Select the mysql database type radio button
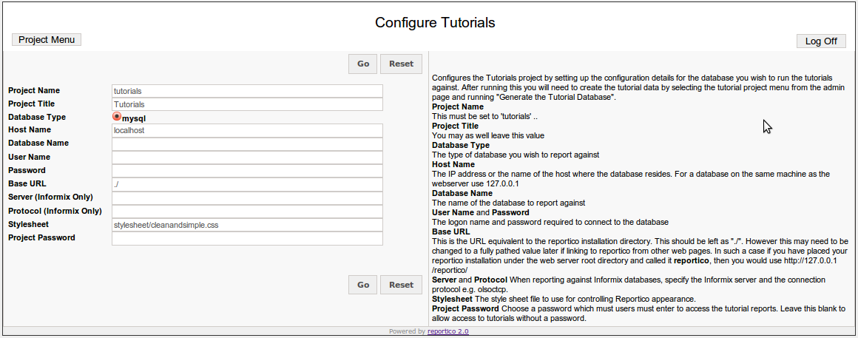The width and height of the screenshot is (858, 338). (x=117, y=117)
